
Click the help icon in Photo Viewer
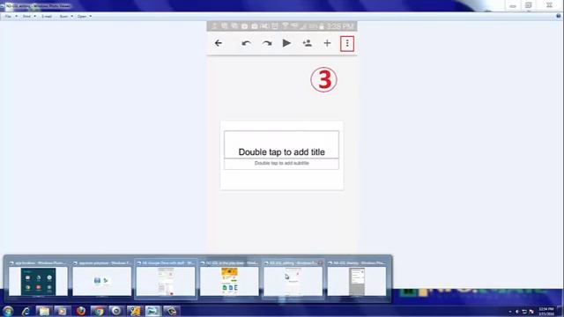(x=559, y=16)
